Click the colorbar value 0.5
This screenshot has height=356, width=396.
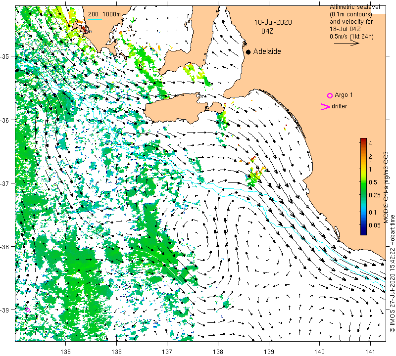373,182
